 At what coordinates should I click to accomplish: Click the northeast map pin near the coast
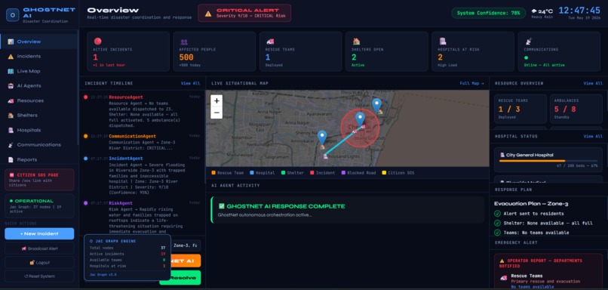point(376,105)
